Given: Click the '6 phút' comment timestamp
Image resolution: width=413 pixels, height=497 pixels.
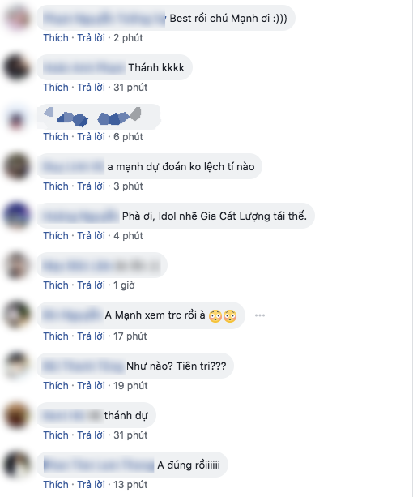Looking at the screenshot, I should click(x=128, y=136).
